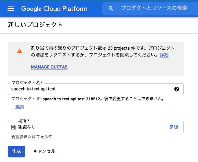Screen dimensions: 198x162
Task: Click the project ID speech-to-text-api-test-318512 text
Action: (x=71, y=99)
